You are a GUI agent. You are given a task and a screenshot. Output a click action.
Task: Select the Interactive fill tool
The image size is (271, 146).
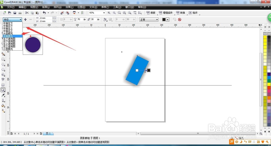3,111
